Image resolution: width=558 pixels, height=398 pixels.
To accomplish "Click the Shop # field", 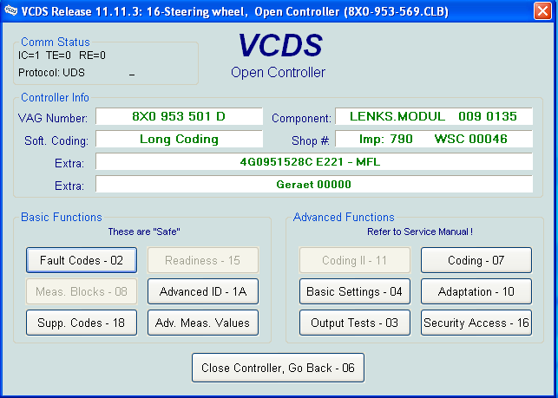I will coord(432,139).
